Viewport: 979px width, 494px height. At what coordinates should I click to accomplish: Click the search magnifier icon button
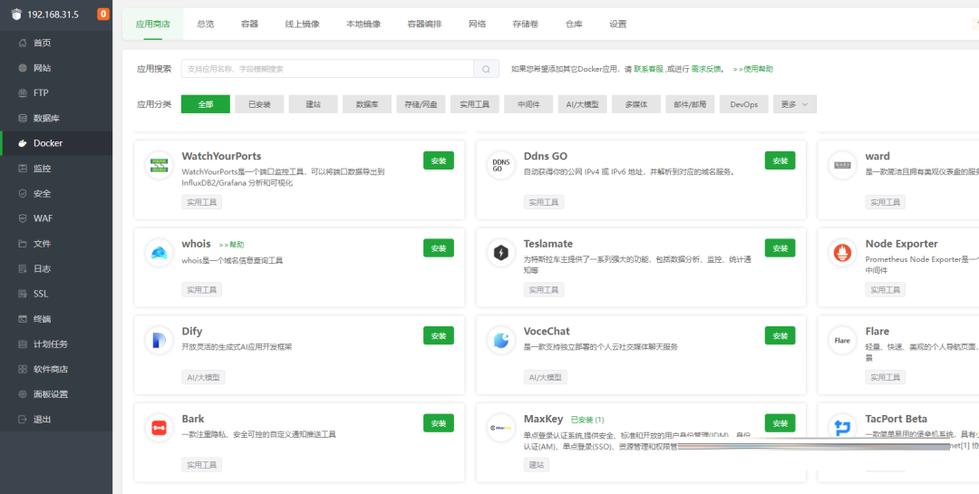point(487,69)
